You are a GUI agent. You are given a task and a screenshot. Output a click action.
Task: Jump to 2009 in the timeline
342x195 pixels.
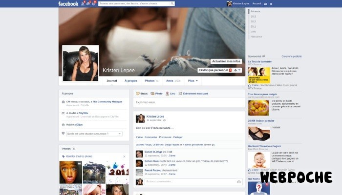click(x=253, y=32)
